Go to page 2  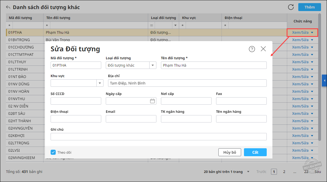point(284,172)
